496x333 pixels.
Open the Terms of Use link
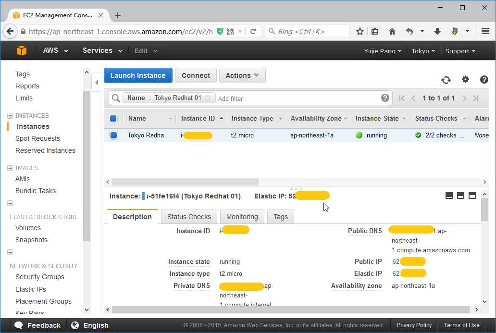(x=461, y=325)
